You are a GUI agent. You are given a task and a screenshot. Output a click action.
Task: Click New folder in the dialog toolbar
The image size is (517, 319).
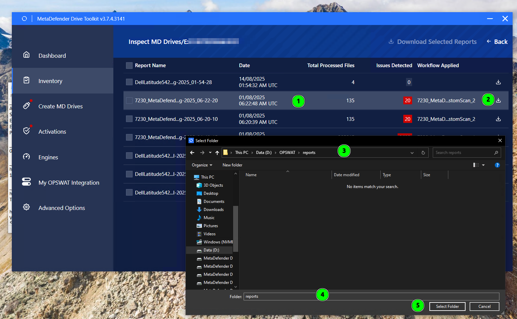[x=232, y=165]
